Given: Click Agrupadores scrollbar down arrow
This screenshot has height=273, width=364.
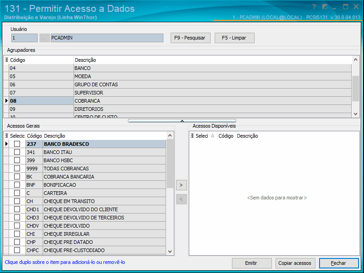Looking at the screenshot, I should click(355, 114).
